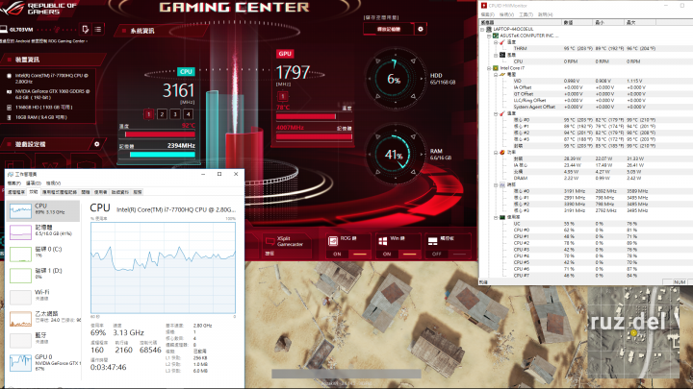Open the Help (H) menu in HWMonitor
The image size is (693, 389).
point(546,14)
